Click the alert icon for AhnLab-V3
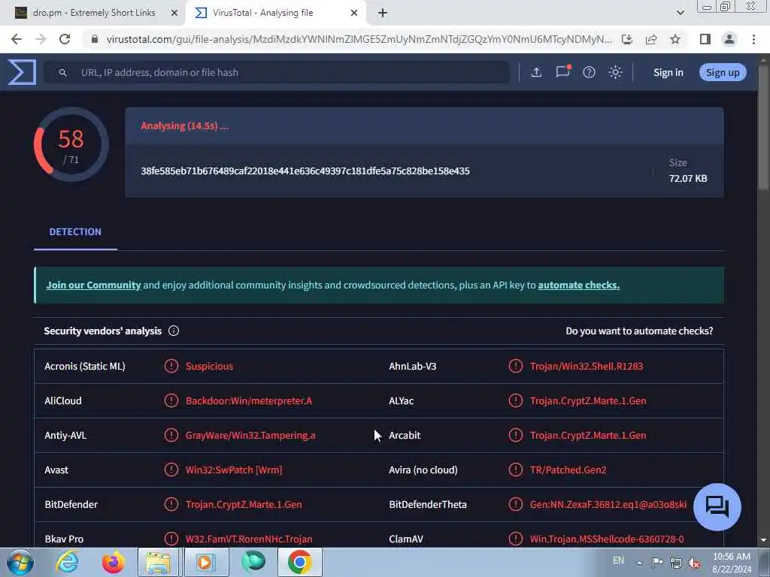 coord(516,366)
